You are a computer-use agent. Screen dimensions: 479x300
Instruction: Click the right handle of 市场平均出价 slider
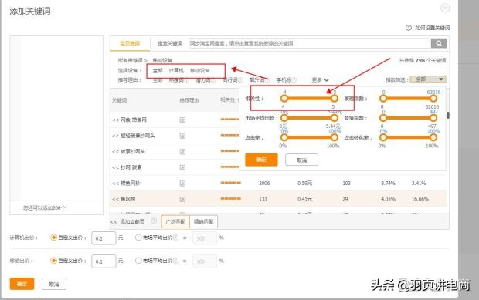click(x=335, y=118)
